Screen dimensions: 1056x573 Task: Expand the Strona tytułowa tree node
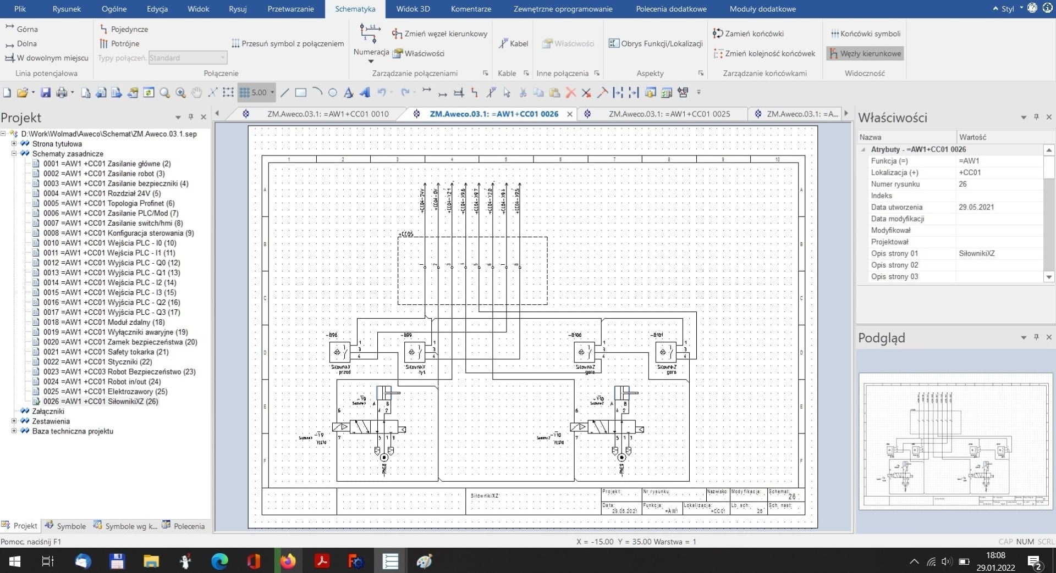pos(14,144)
